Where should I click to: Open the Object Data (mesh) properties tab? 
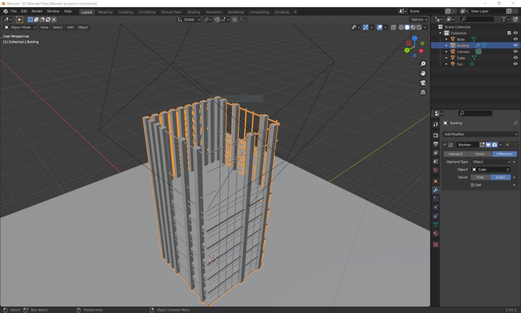(x=435, y=224)
